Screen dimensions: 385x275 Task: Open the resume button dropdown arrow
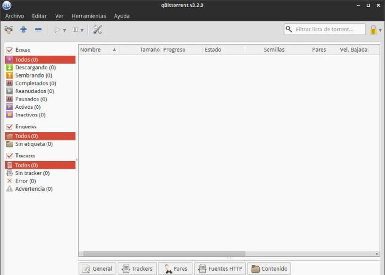coord(64,30)
